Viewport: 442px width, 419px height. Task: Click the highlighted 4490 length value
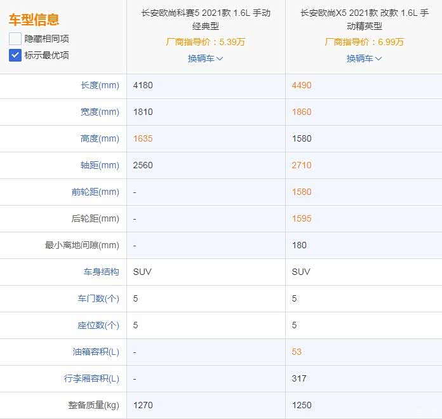(x=302, y=85)
